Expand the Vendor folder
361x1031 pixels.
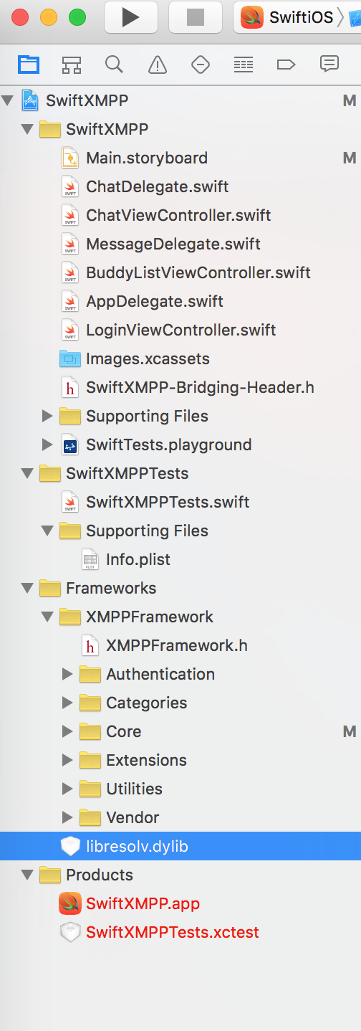67,817
